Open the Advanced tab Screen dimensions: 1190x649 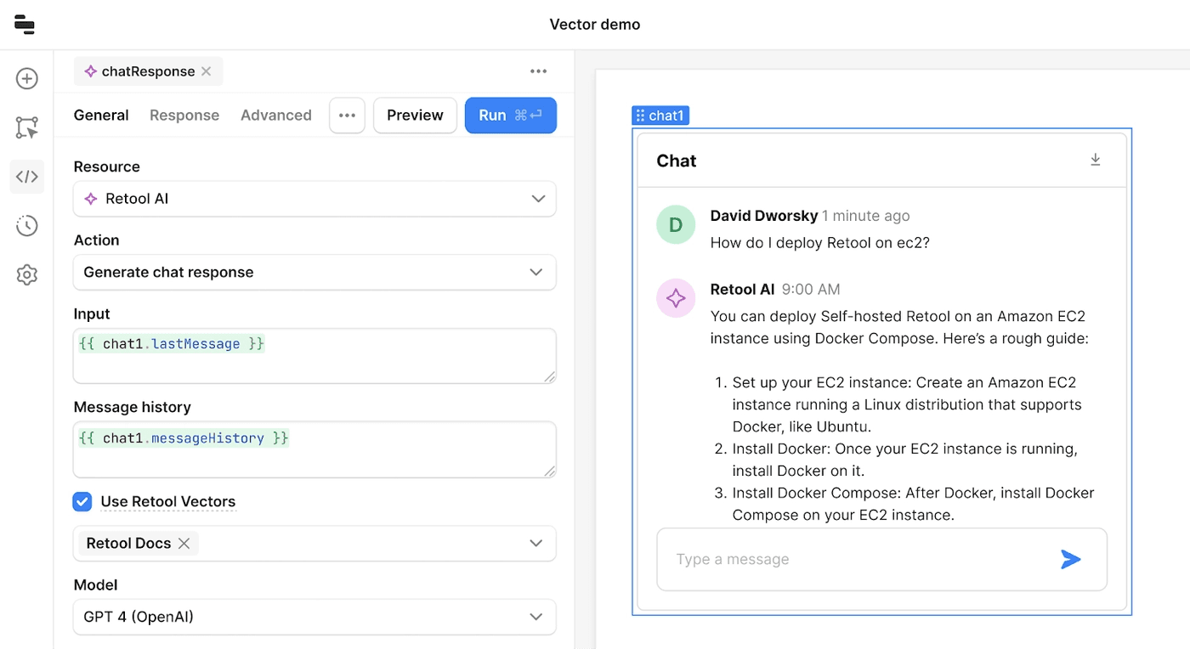point(275,115)
